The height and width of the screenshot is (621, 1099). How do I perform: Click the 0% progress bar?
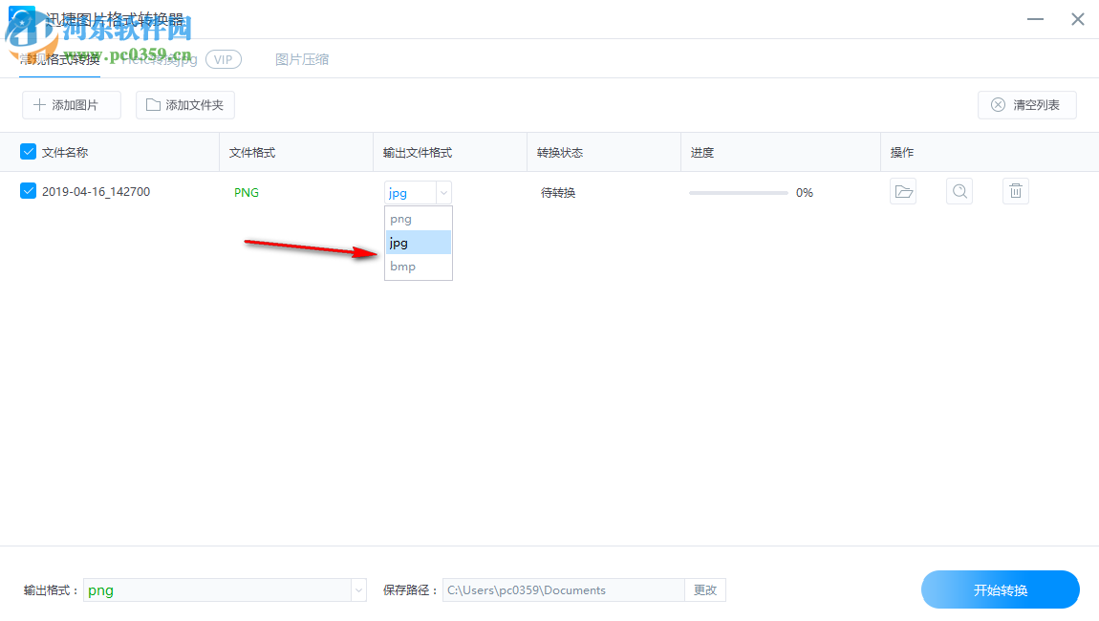[x=741, y=192]
